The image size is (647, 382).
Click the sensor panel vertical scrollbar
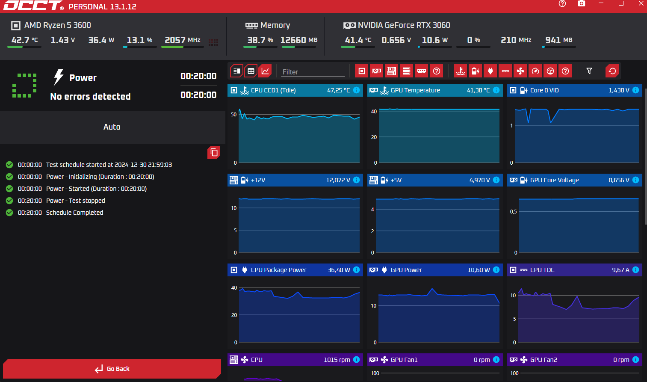pyautogui.click(x=646, y=157)
